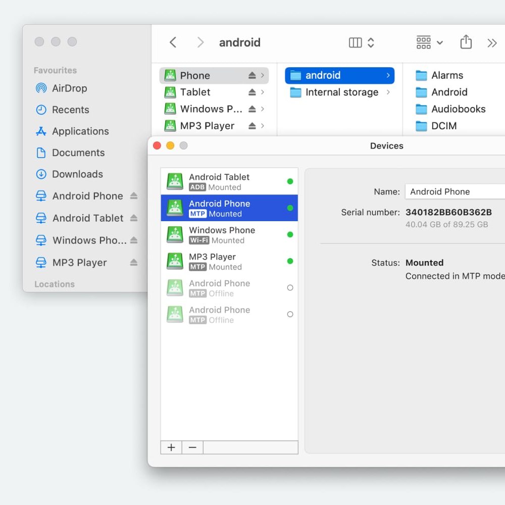Show more toolbar items via double chevron
505x505 pixels.
pyautogui.click(x=492, y=43)
